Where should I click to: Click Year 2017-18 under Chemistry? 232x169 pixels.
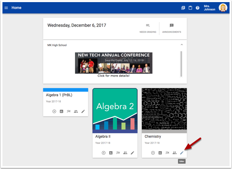(x=152, y=143)
